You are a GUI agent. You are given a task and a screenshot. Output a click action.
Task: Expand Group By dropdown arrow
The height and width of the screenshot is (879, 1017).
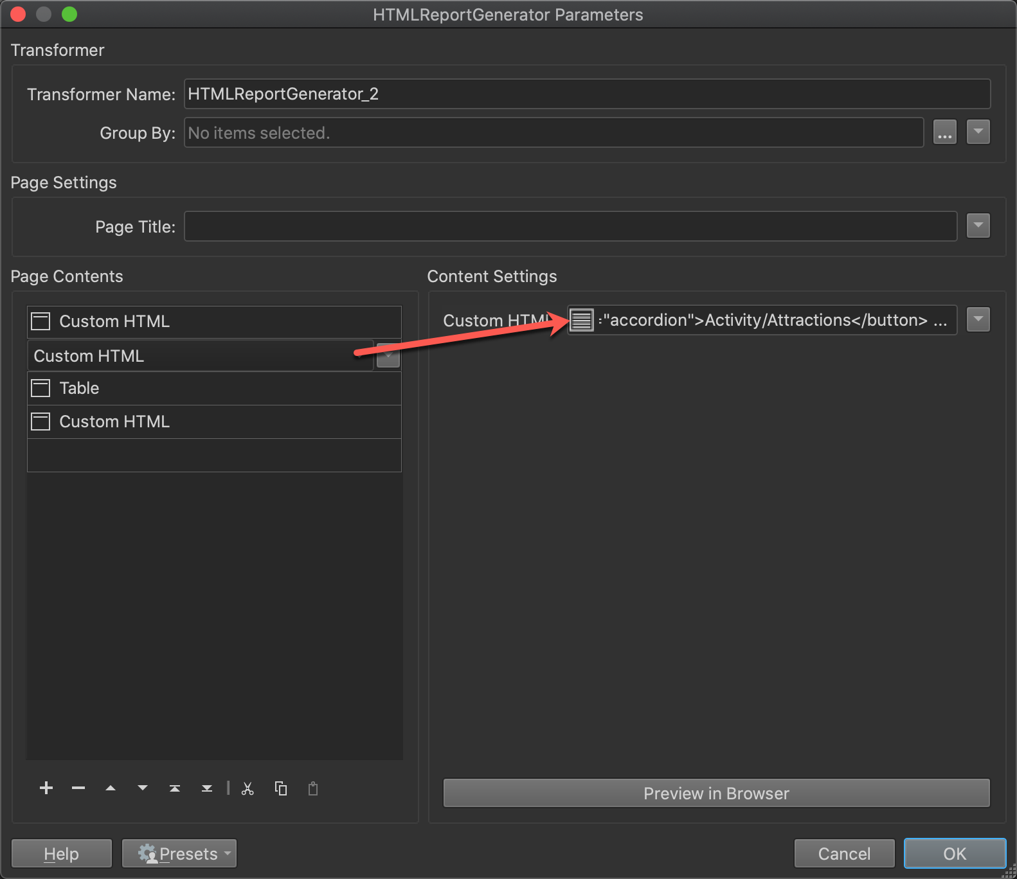[978, 132]
